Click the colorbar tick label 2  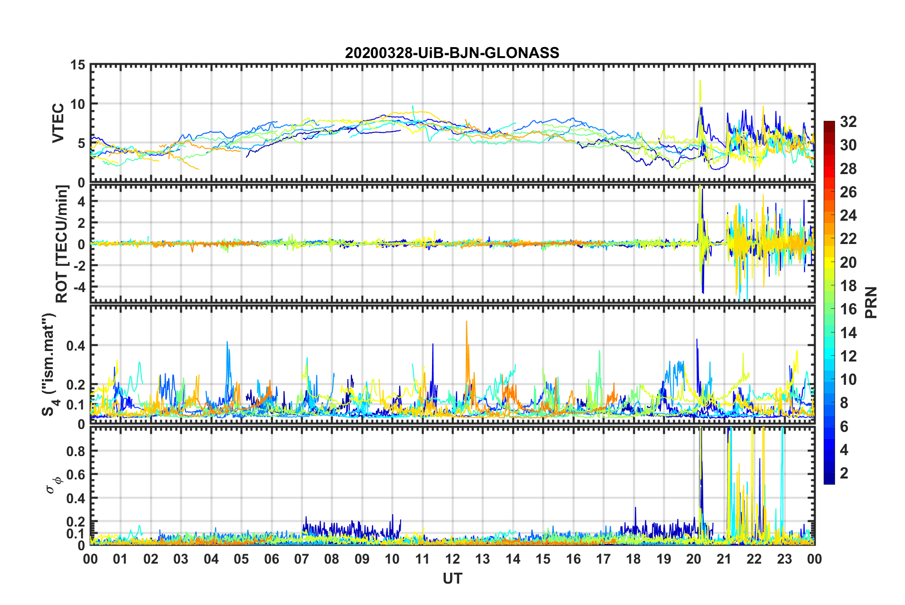[844, 473]
